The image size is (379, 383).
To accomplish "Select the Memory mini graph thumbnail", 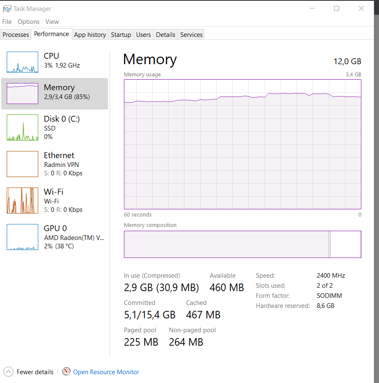I will click(23, 94).
